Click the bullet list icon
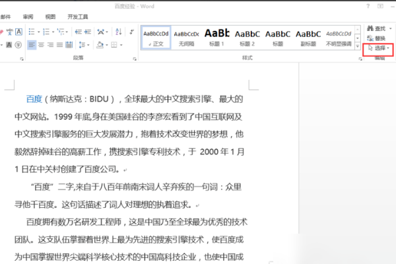The width and height of the screenshot is (396, 264). (32, 31)
